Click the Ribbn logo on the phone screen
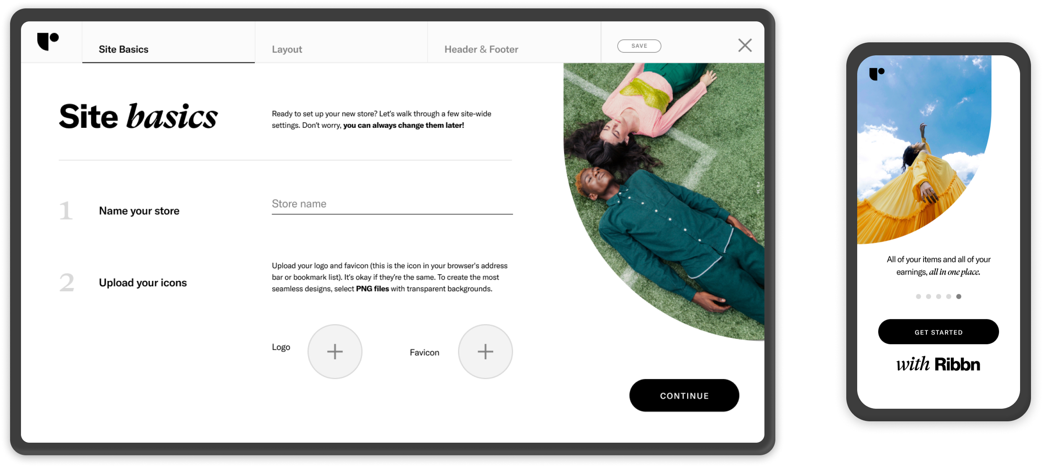 pos(877,74)
